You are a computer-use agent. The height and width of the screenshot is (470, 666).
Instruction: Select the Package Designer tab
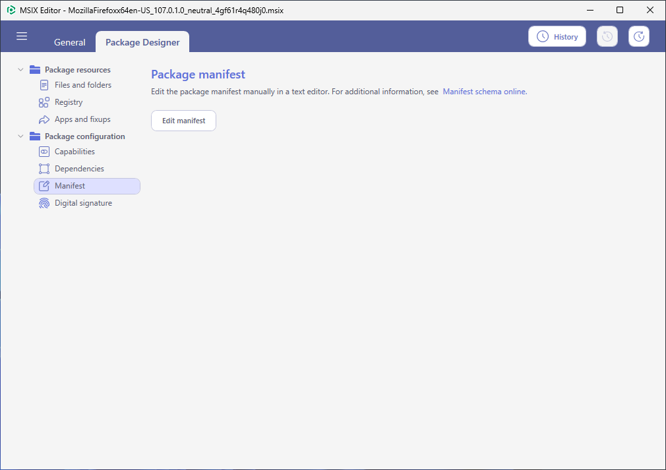click(x=142, y=42)
